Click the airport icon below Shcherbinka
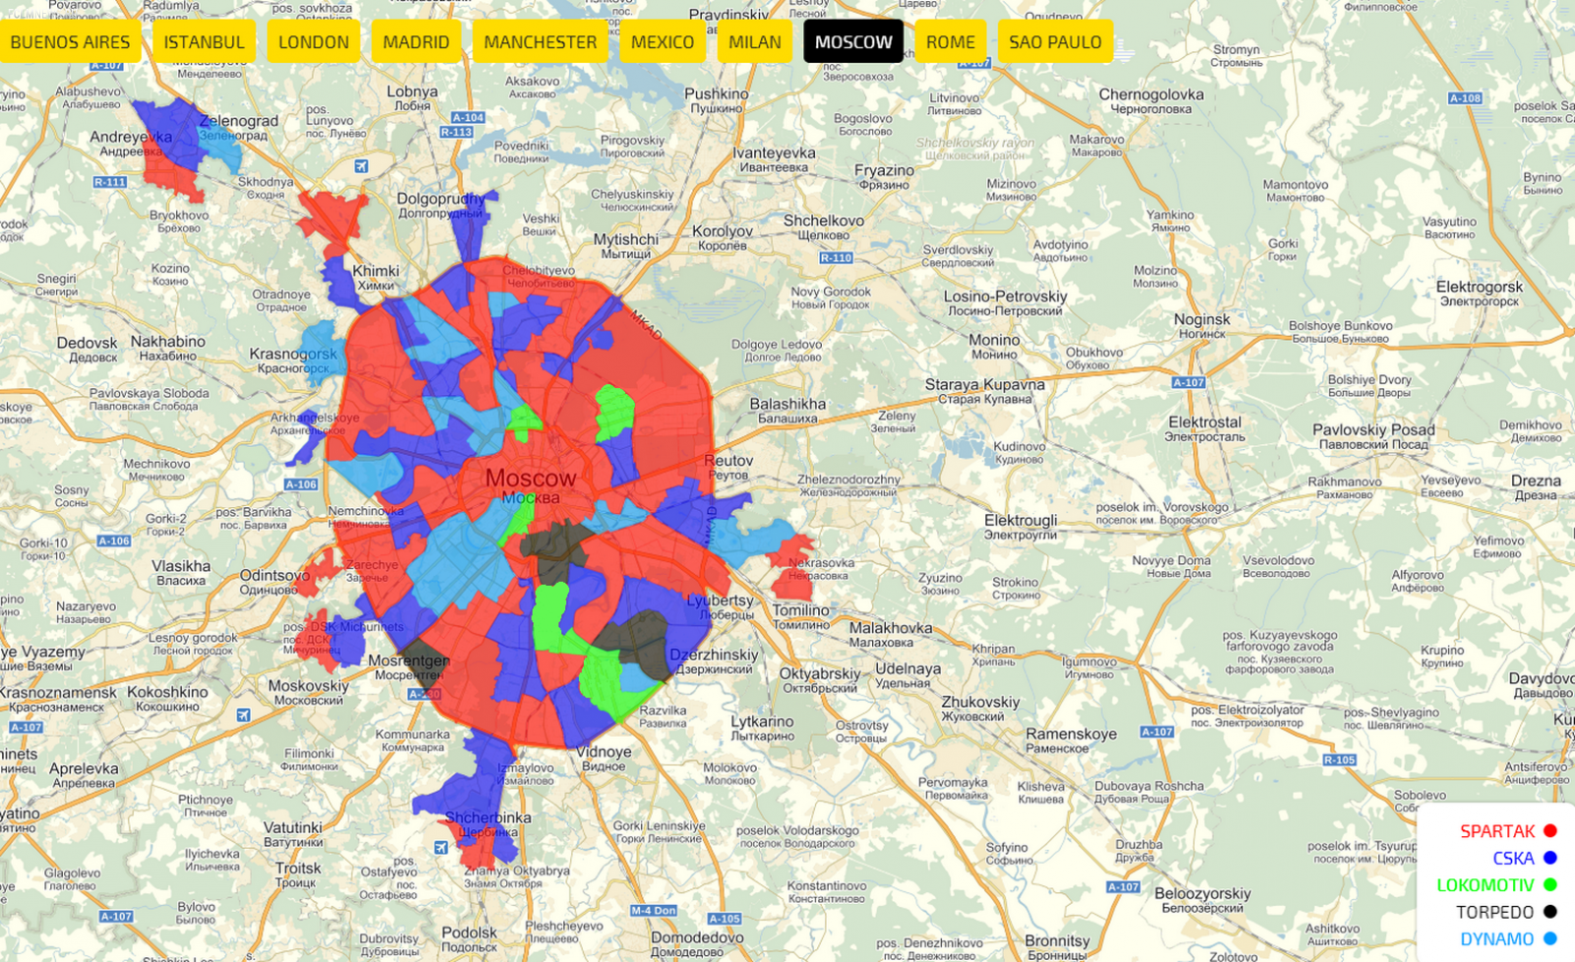Image resolution: width=1575 pixels, height=962 pixels. (x=441, y=847)
